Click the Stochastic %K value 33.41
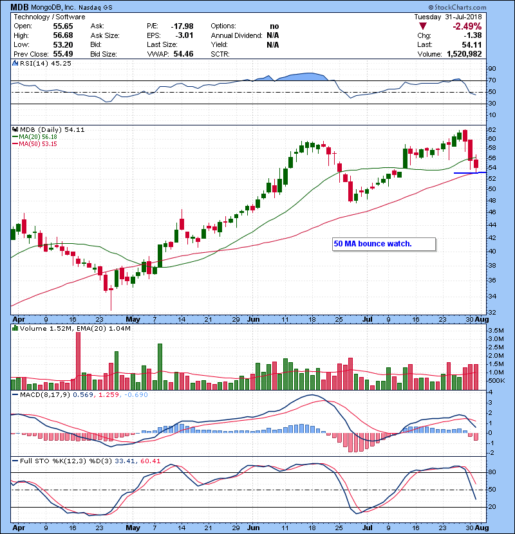The height and width of the screenshot is (534, 515). click(125, 461)
